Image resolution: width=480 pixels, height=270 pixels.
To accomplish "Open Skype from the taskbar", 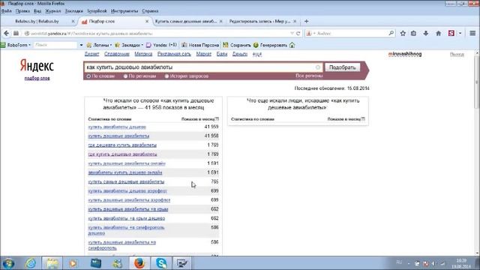I will pos(161,263).
